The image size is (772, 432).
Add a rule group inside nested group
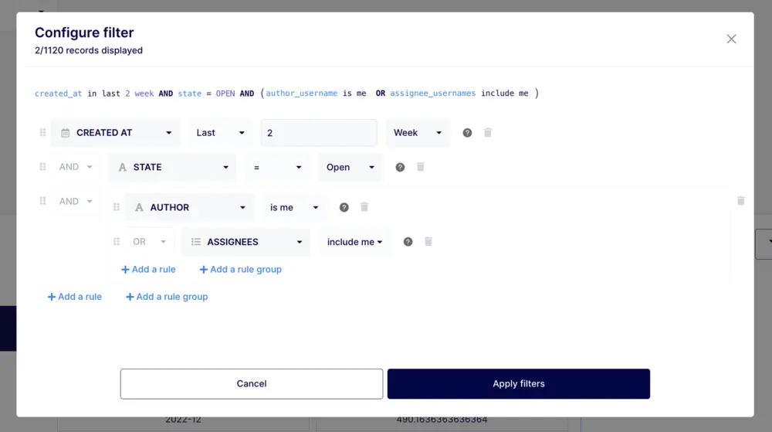coord(240,270)
